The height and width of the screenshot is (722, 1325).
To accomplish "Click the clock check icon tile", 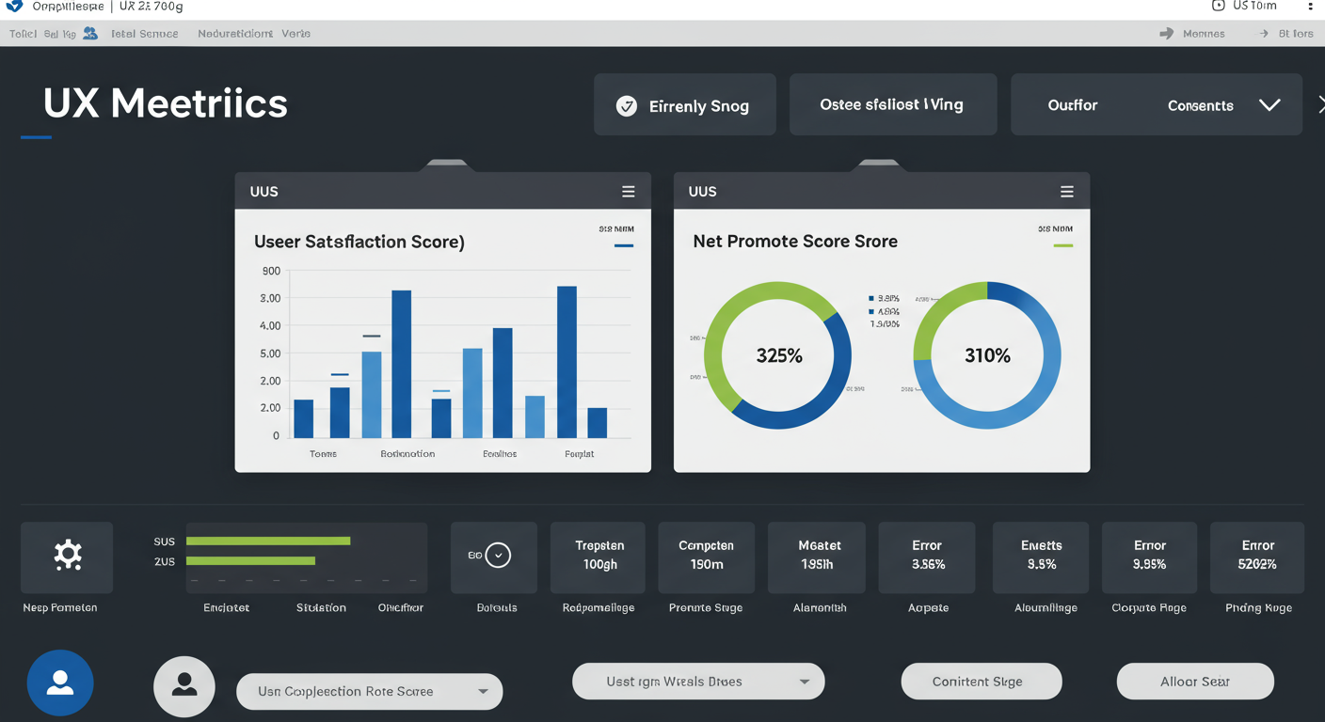I will 496,557.
